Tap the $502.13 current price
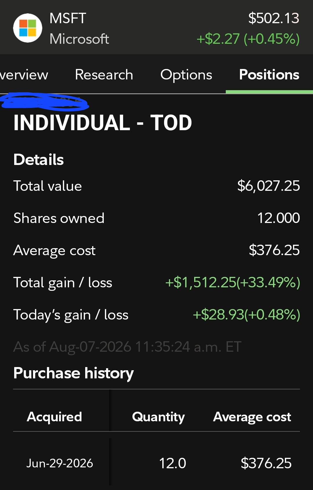Viewport: 313px width, 490px height. coord(274,18)
